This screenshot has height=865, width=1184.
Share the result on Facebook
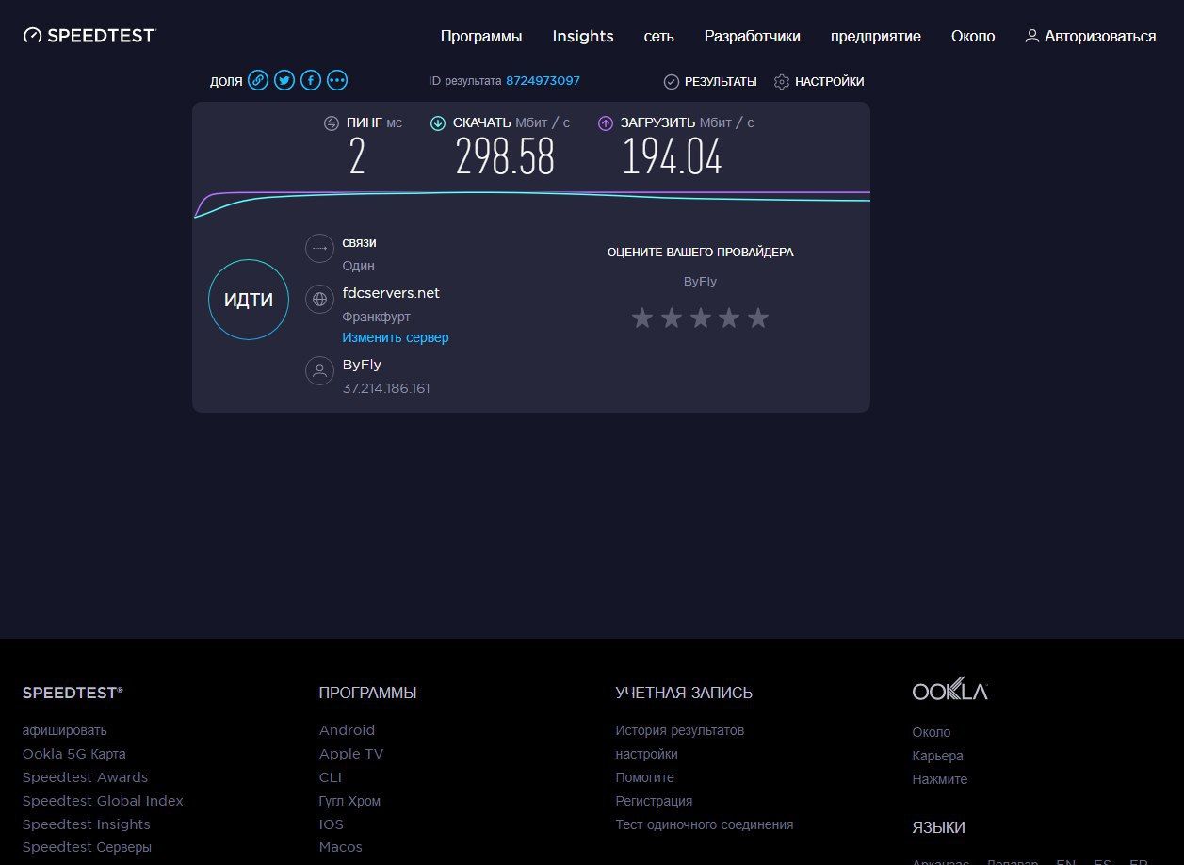311,80
